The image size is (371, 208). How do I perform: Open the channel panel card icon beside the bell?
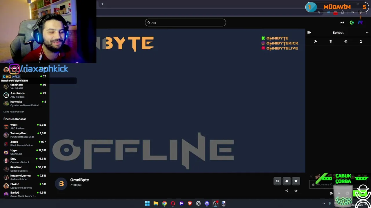tap(277, 181)
